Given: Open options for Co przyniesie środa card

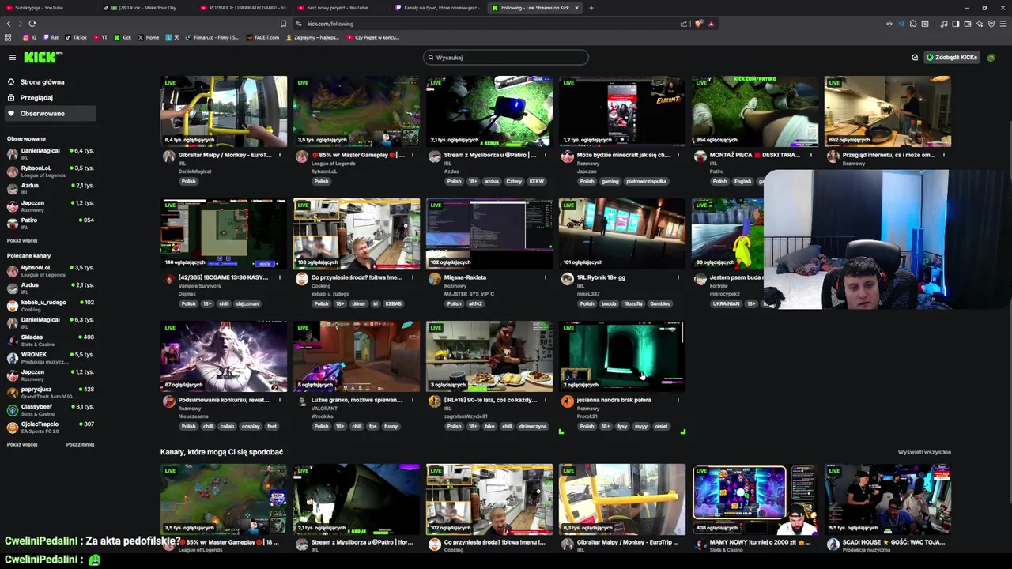Looking at the screenshot, I should point(412,277).
